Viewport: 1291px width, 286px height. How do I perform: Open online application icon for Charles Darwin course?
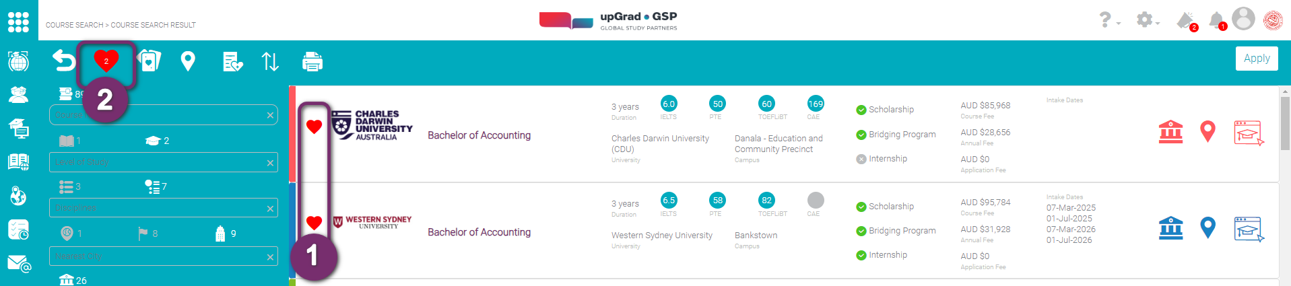coord(1249,133)
